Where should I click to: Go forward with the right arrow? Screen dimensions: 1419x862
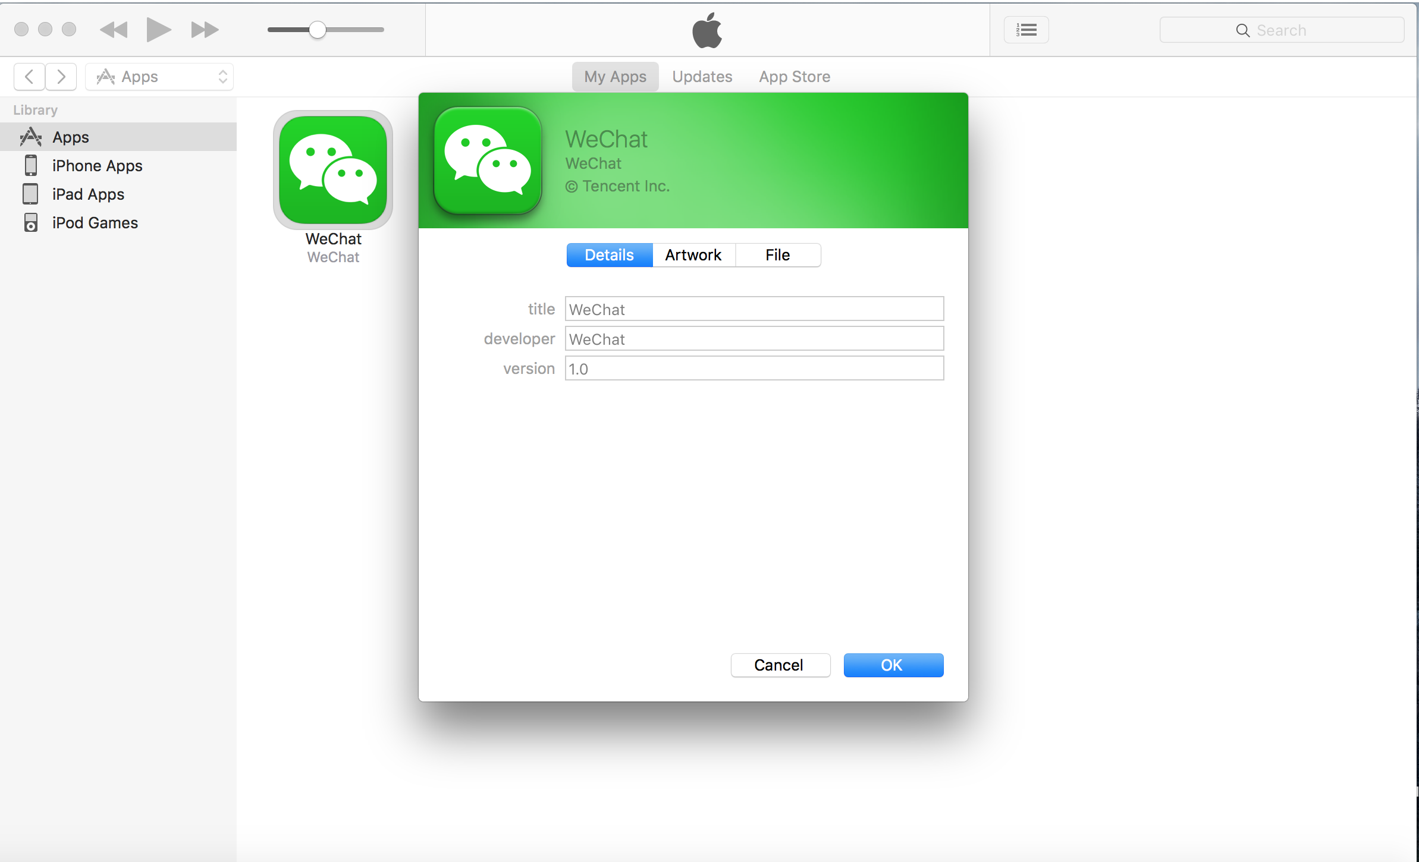[x=61, y=77]
